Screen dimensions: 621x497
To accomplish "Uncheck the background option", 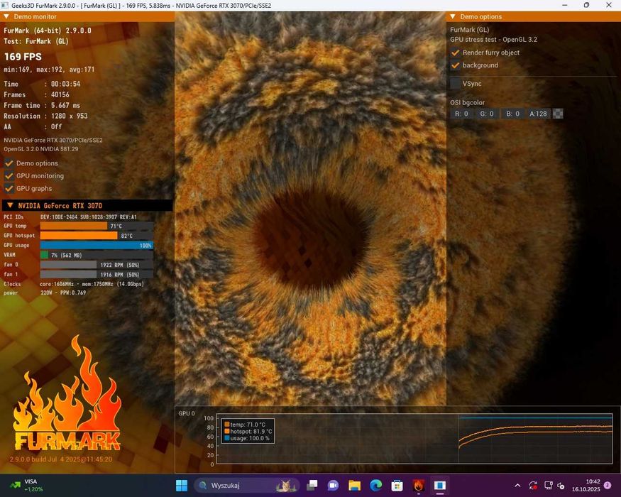I will (x=456, y=65).
